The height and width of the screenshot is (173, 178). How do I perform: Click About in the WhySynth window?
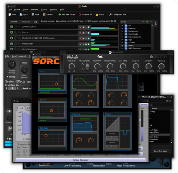point(169,101)
